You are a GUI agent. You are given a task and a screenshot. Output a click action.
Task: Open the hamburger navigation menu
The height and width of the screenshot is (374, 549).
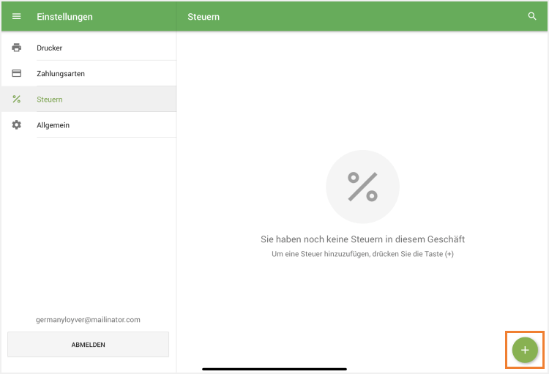[17, 16]
